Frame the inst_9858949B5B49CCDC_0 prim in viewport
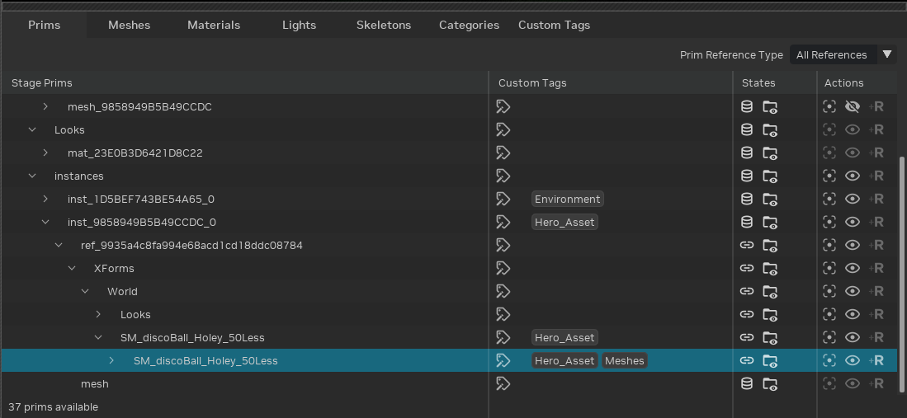Viewport: 907px width, 418px height. 829,222
